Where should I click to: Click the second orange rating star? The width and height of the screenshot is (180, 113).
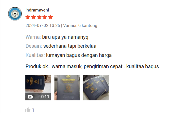34,17
